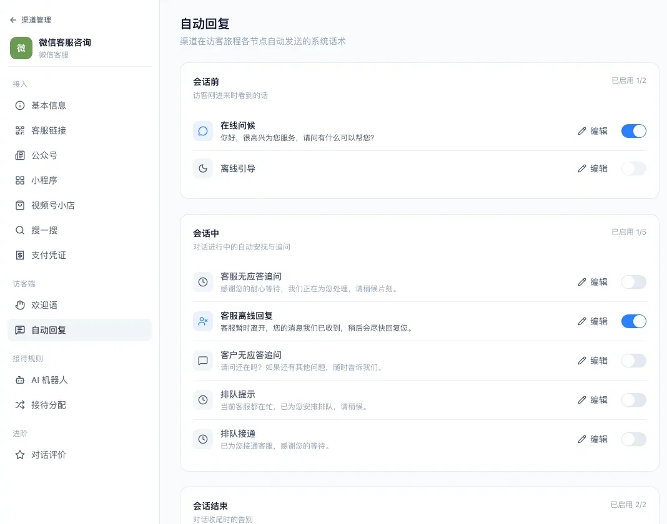Click the 当前客服都在忙 queue message text
Screen dimensions: 667x524
tap(294, 407)
